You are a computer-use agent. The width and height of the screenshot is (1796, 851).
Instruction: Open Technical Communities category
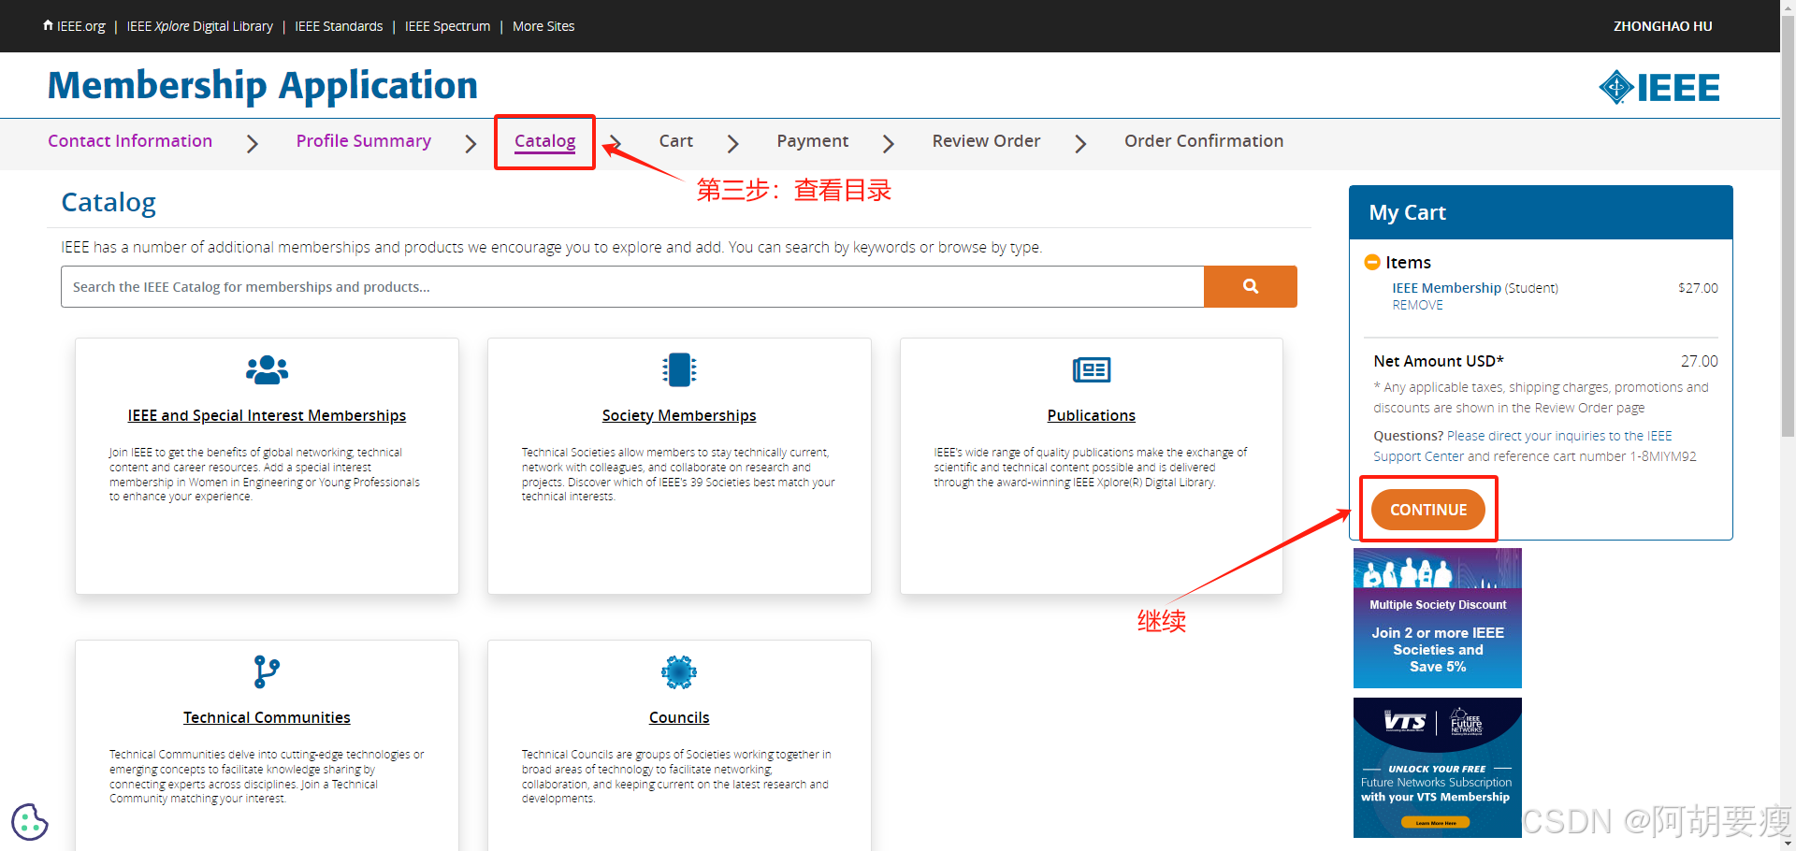point(267,717)
